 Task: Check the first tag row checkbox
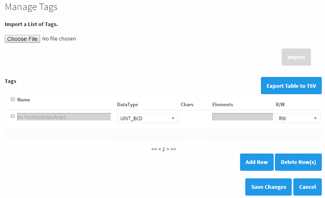pyautogui.click(x=13, y=116)
